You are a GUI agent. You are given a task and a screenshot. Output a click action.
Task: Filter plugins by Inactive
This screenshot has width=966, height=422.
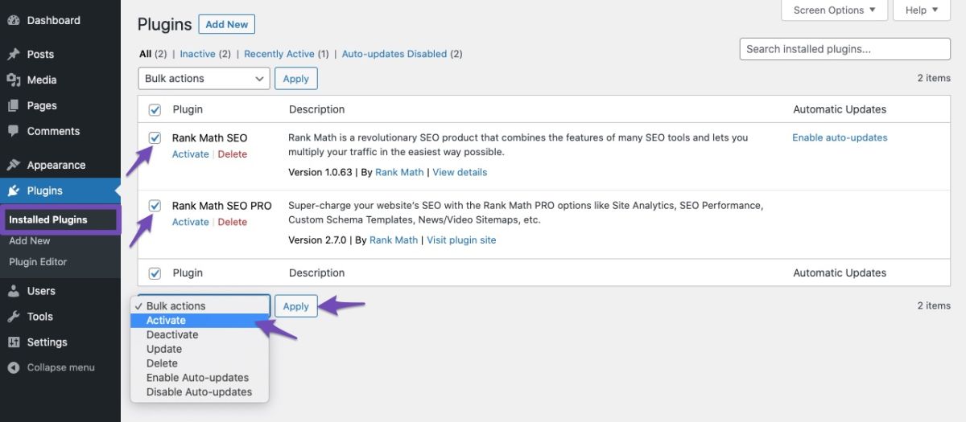[198, 54]
